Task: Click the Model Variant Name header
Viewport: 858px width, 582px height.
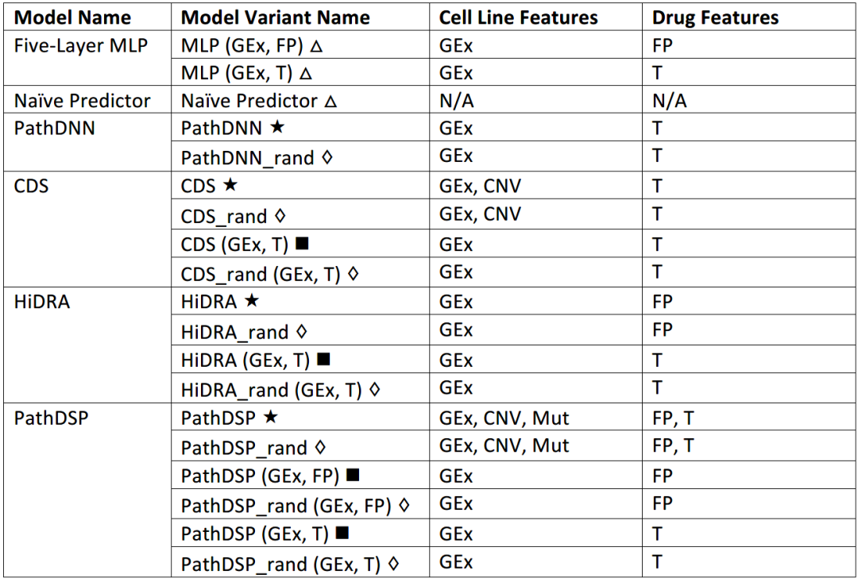Action: pyautogui.click(x=275, y=17)
